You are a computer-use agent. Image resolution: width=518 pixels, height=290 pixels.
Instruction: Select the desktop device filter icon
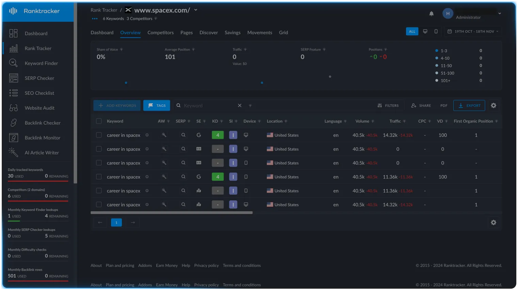tap(425, 31)
